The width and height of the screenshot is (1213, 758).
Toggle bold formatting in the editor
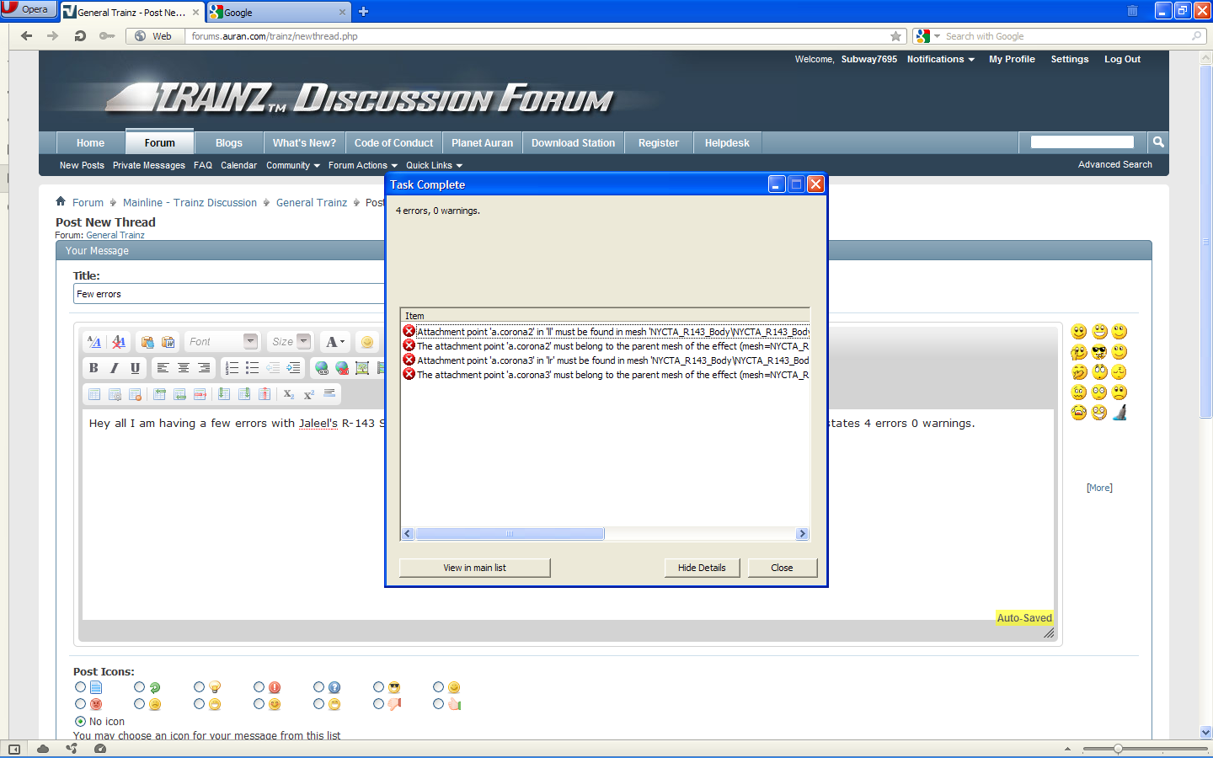click(94, 368)
